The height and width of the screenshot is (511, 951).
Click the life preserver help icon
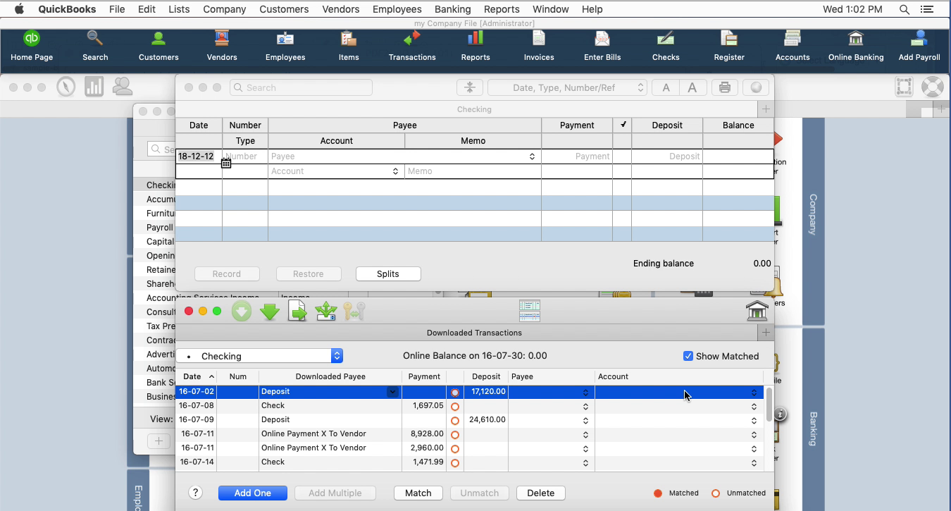(932, 87)
